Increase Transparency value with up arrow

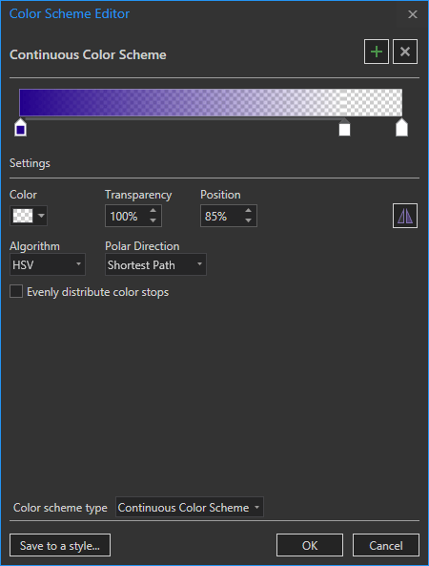153,211
